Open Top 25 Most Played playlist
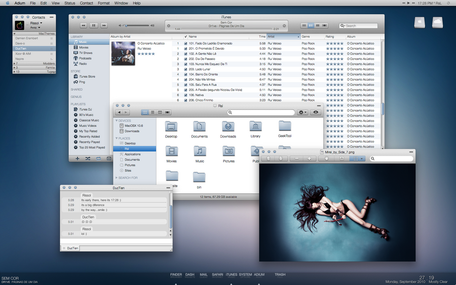Viewport: 456px width, 285px height. pyautogui.click(x=89, y=148)
